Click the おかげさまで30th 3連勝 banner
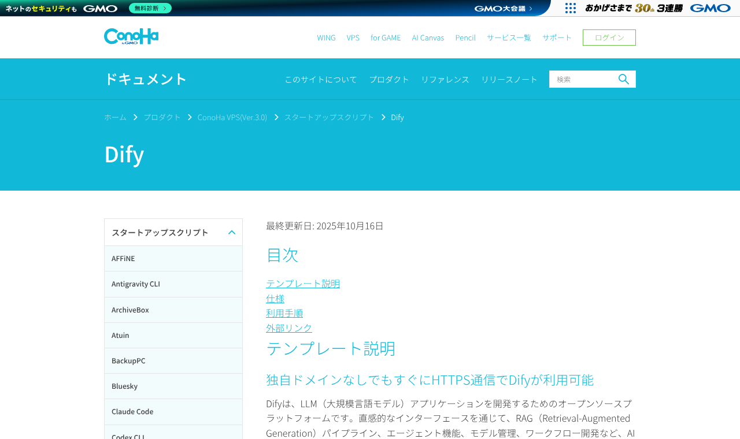The width and height of the screenshot is (740, 439). click(634, 8)
